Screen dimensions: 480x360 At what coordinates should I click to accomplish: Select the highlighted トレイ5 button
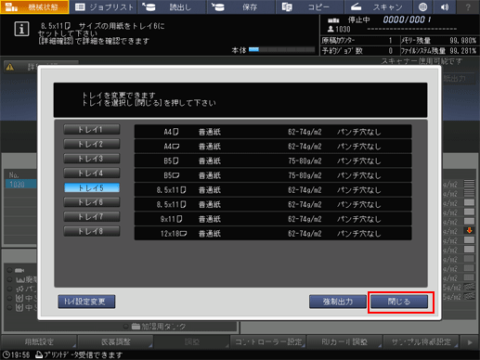point(92,187)
